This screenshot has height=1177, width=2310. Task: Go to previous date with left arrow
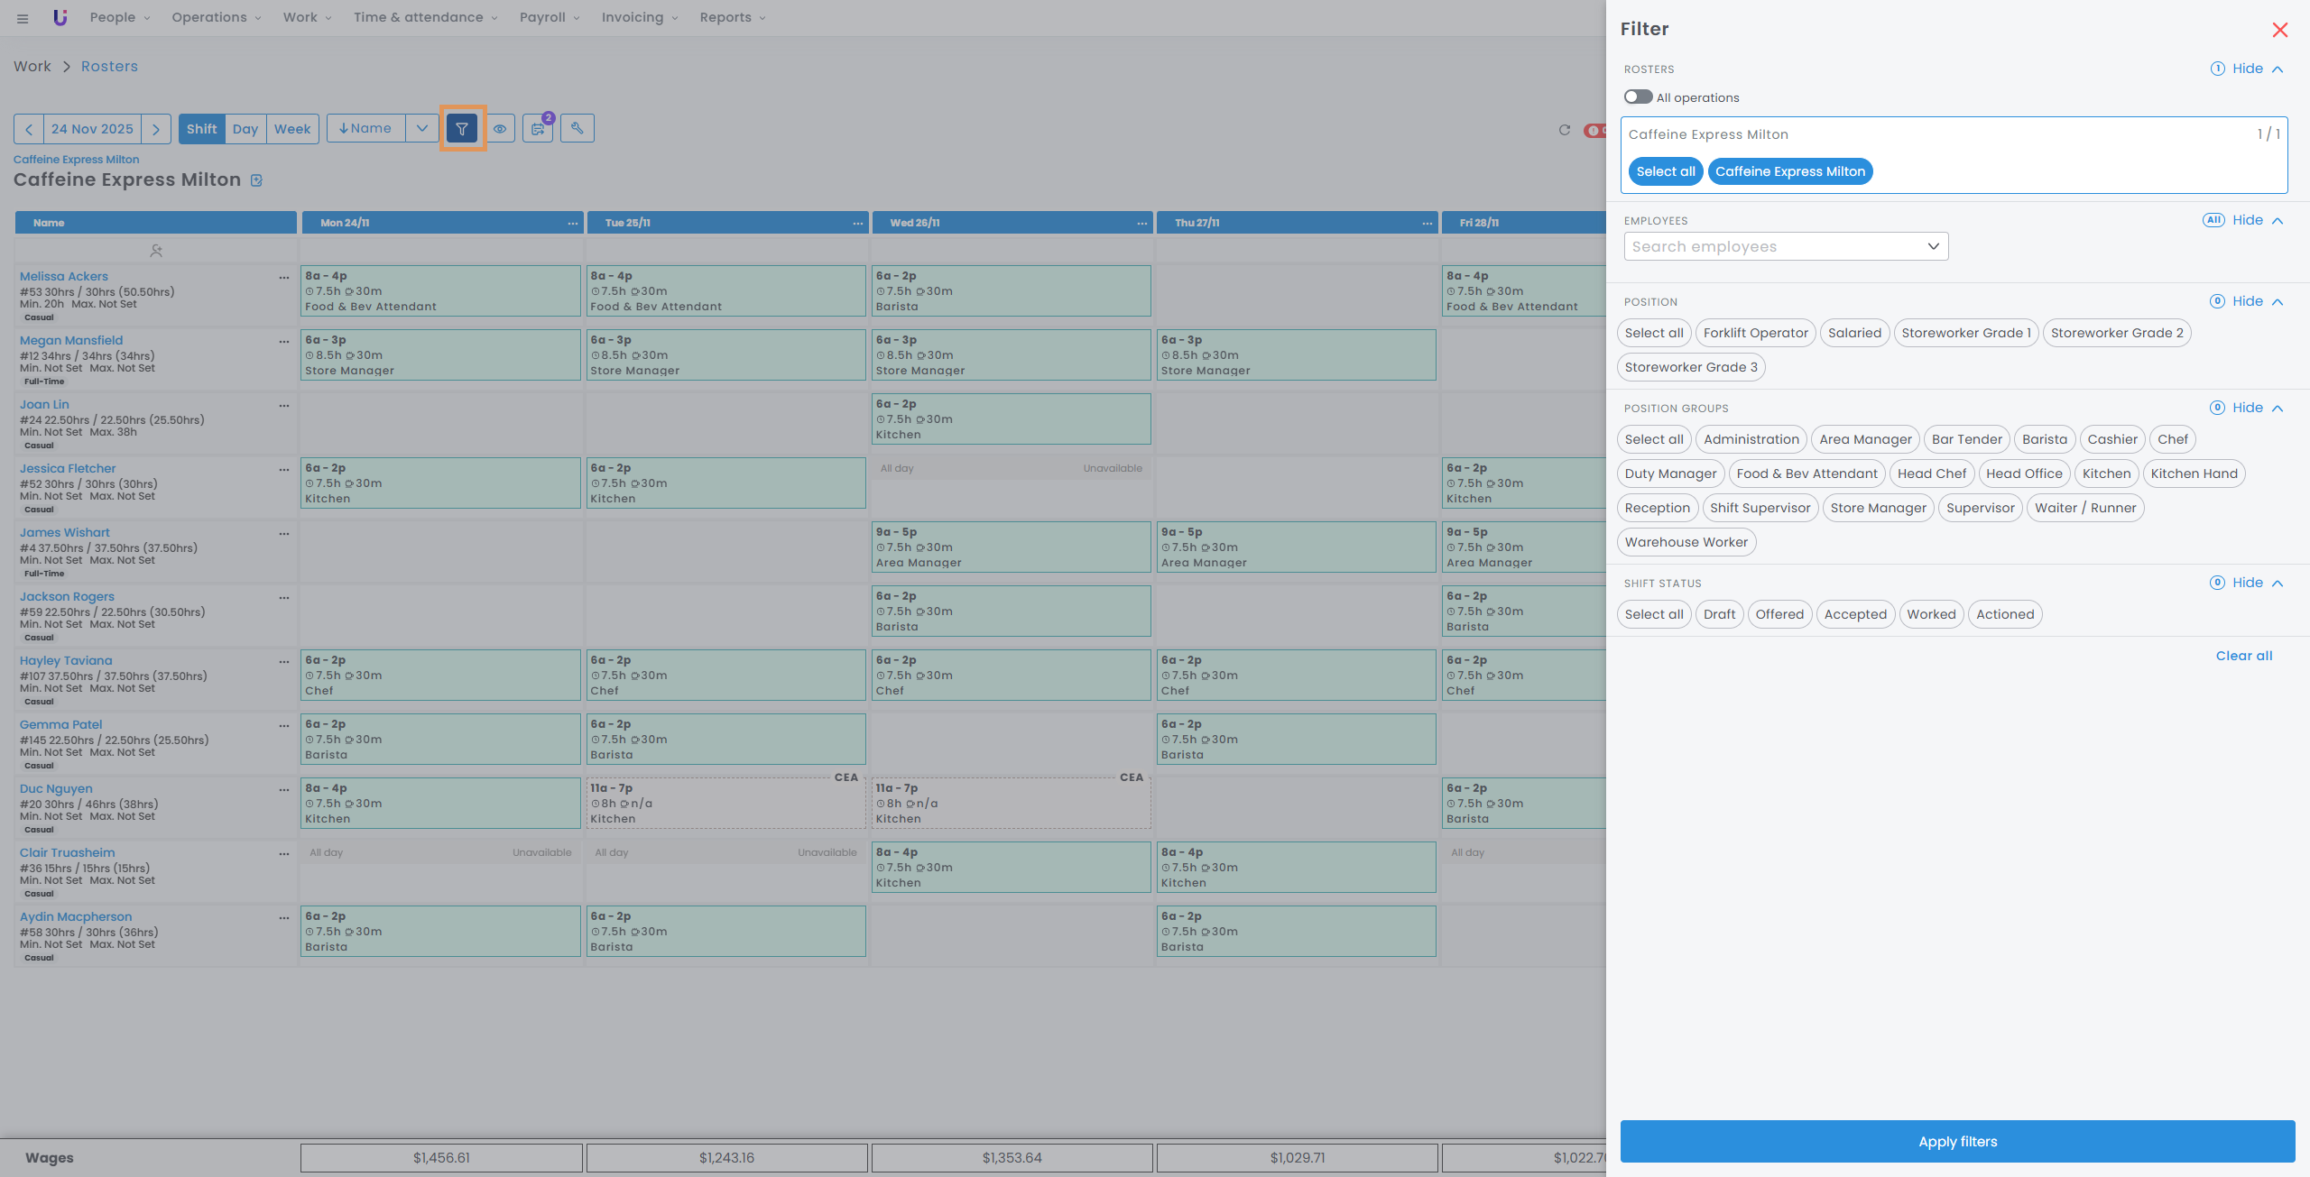[x=29, y=129]
